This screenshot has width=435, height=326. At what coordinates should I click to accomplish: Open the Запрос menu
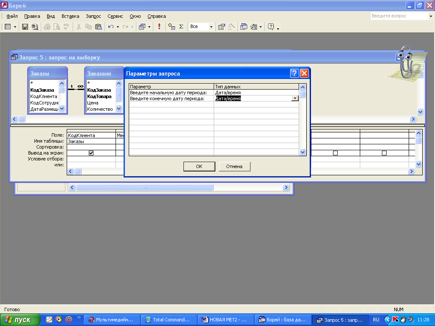click(93, 16)
